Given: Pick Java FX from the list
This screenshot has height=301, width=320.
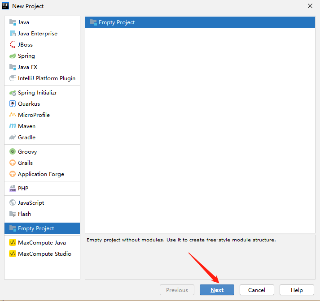Looking at the screenshot, I should click(42, 67).
